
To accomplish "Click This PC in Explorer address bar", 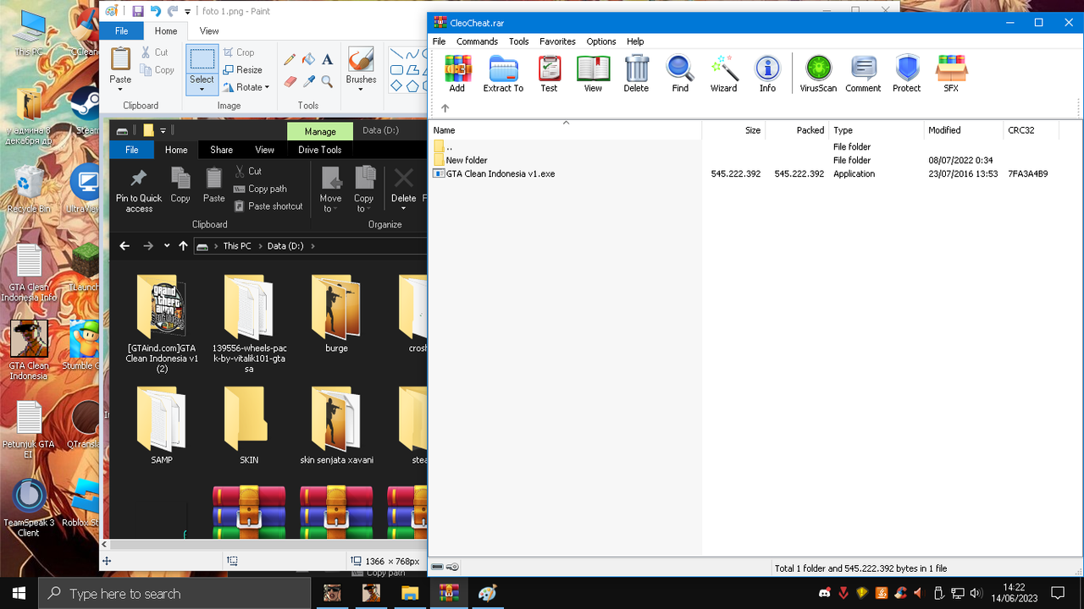I will click(x=237, y=246).
